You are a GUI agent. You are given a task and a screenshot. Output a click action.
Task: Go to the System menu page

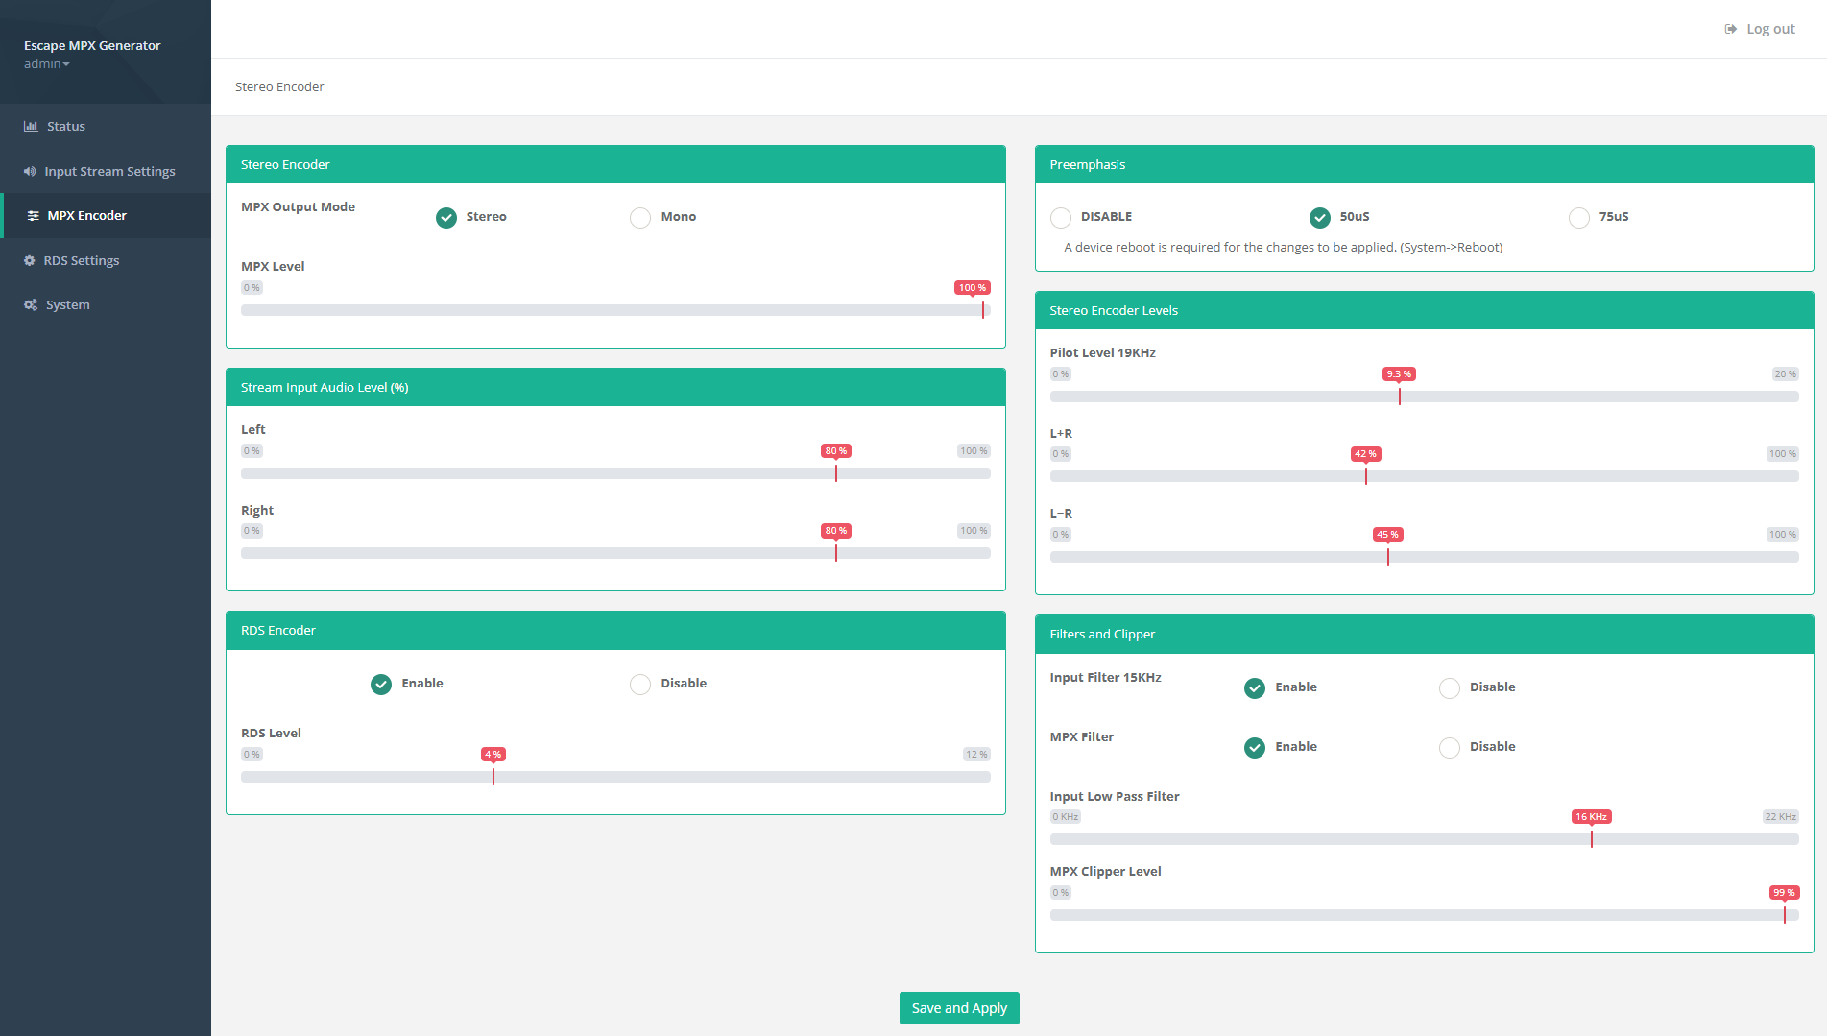tap(67, 305)
